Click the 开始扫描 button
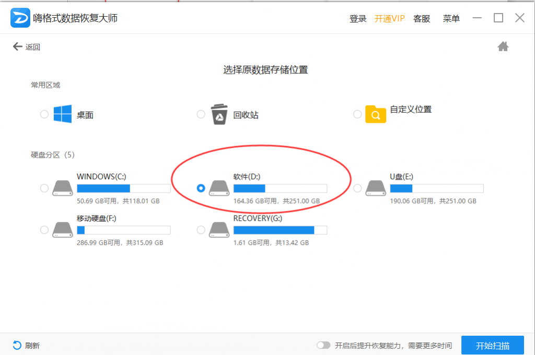 [x=492, y=346]
